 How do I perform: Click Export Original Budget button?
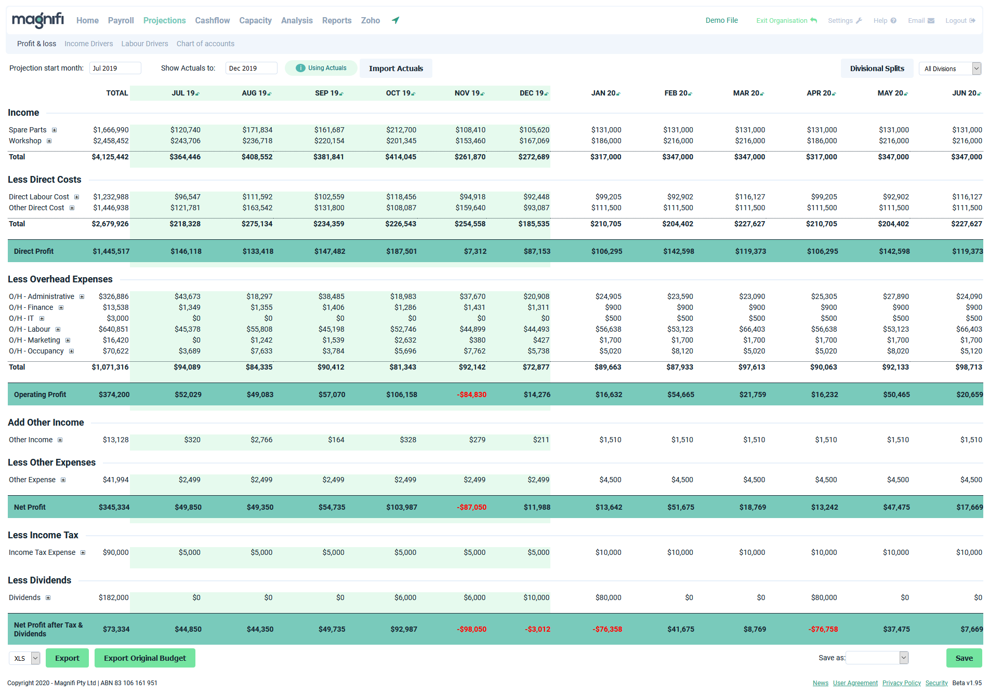pos(144,658)
